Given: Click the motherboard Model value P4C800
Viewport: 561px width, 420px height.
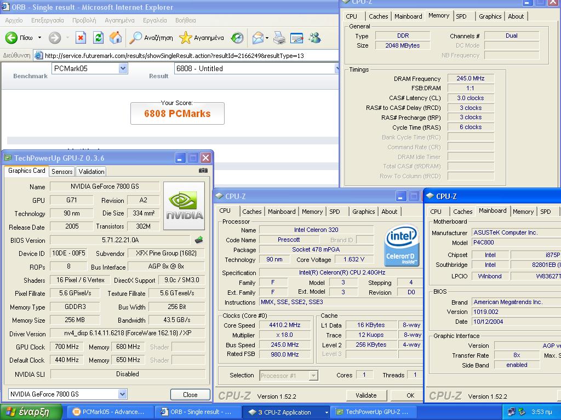Looking at the screenshot, I should tap(516, 242).
